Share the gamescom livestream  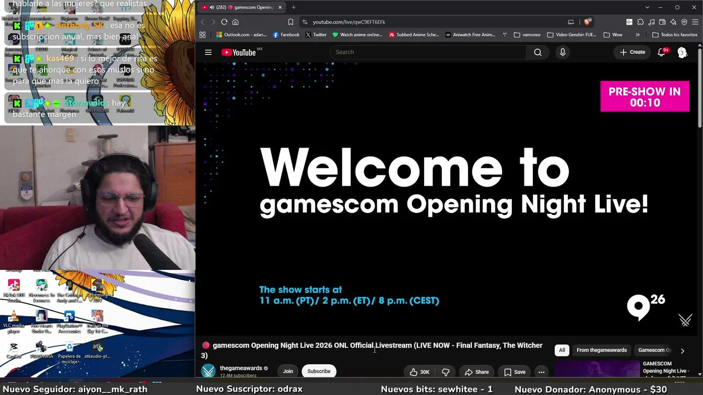click(x=477, y=372)
